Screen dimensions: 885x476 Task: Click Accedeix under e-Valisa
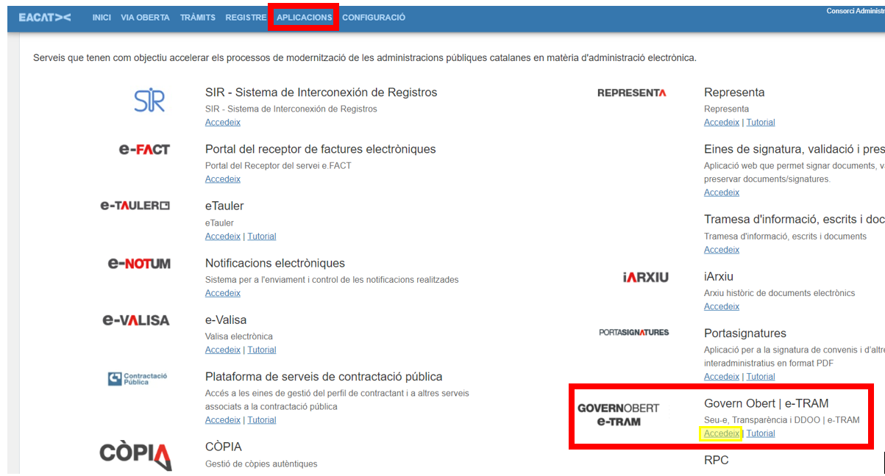[x=223, y=350]
